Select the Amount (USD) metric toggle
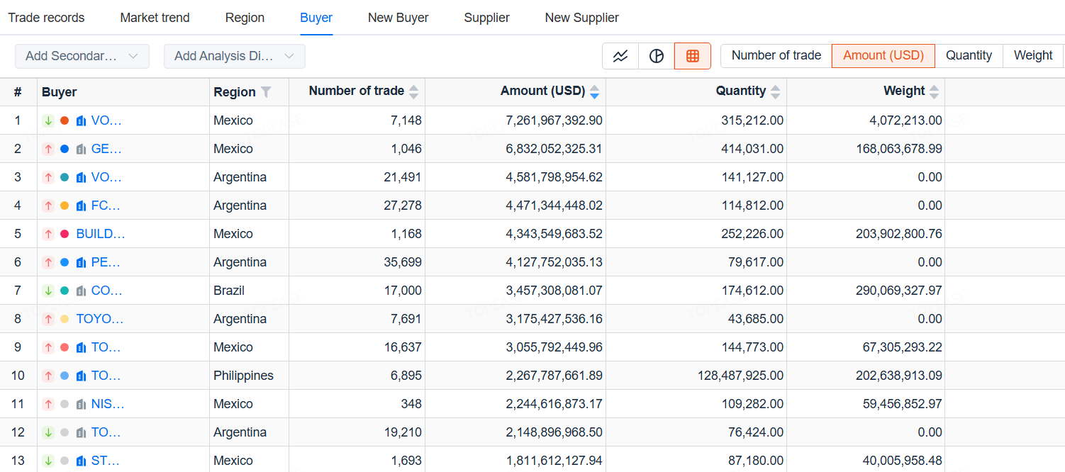This screenshot has width=1065, height=472. pos(883,55)
